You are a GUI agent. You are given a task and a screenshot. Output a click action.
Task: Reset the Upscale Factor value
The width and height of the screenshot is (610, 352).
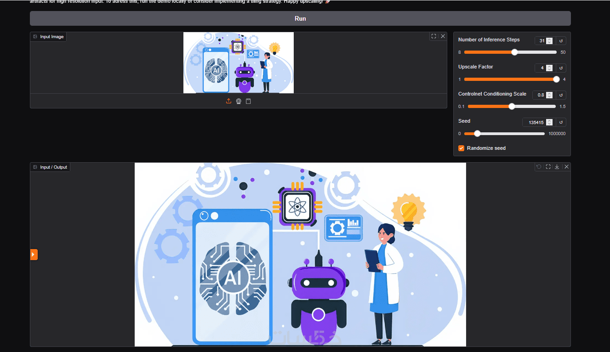(x=561, y=68)
